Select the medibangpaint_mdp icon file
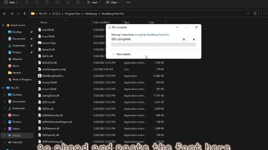 point(54,70)
